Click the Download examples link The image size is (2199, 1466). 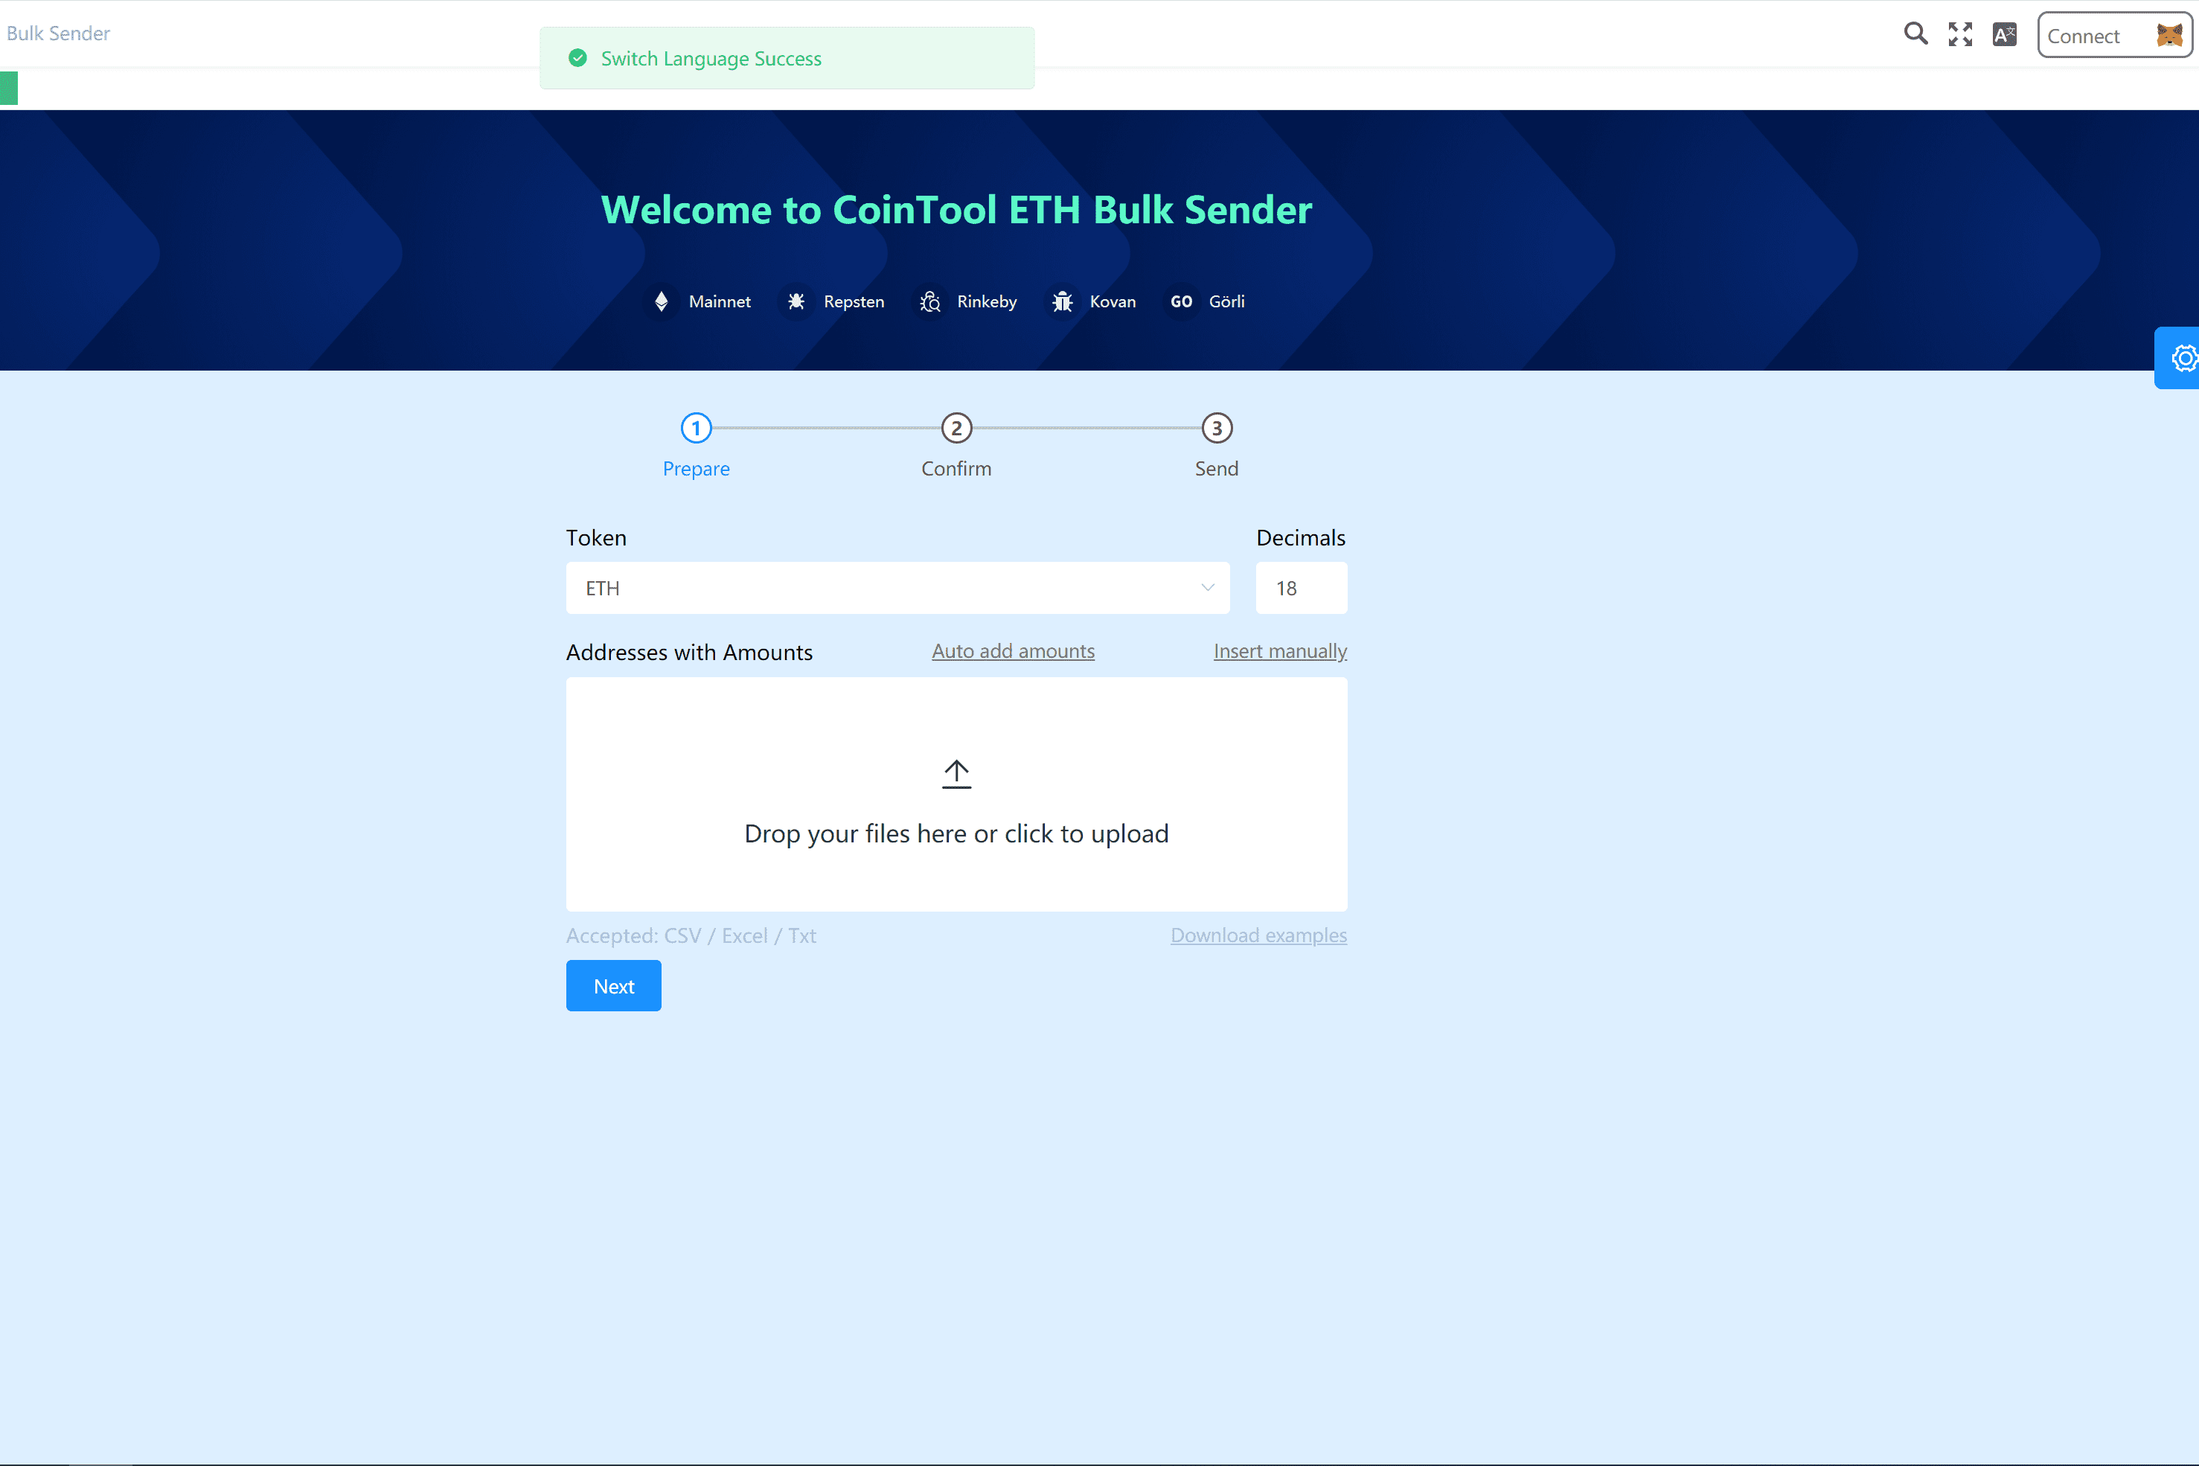[x=1258, y=935]
